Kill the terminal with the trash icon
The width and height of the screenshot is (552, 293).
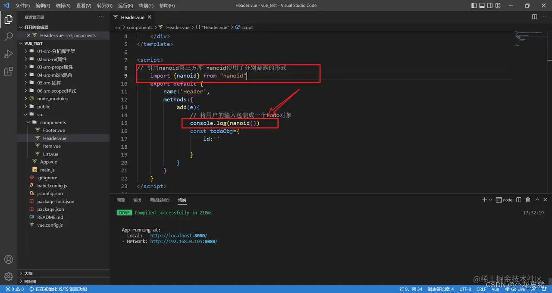[x=528, y=200]
